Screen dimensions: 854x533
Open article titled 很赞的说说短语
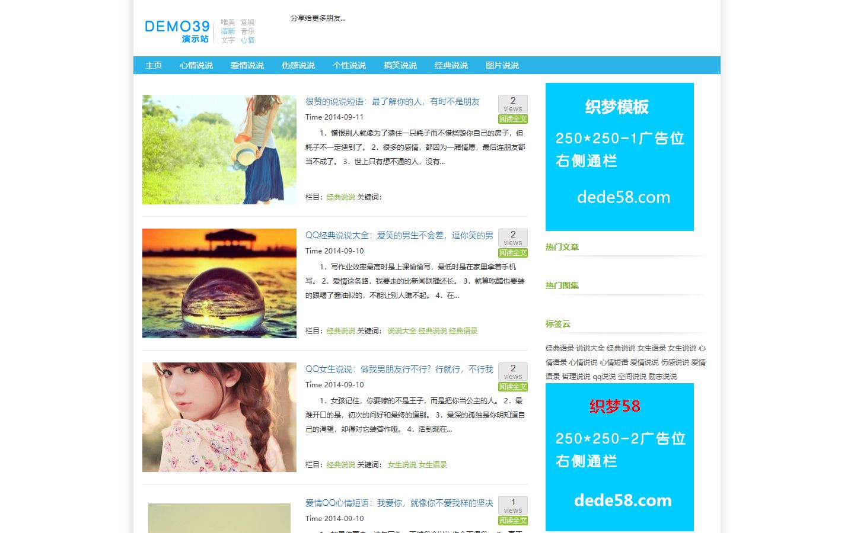[x=393, y=102]
